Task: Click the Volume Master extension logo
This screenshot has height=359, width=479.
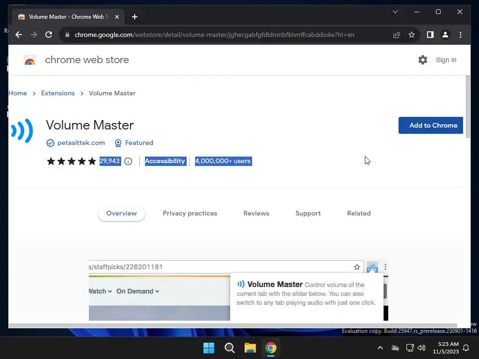Action: pyautogui.click(x=22, y=131)
